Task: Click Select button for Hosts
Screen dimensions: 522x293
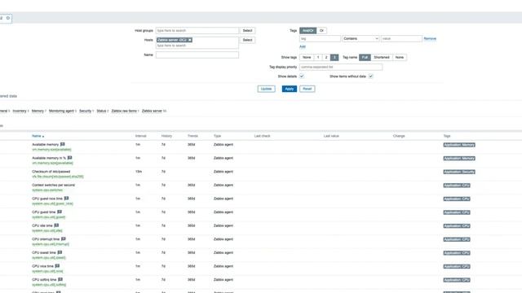Action: [x=247, y=40]
